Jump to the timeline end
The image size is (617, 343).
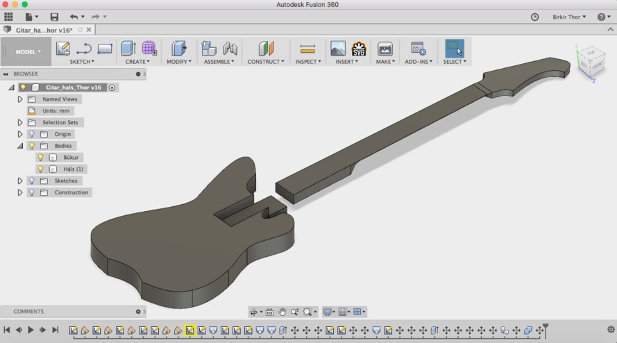(x=56, y=330)
